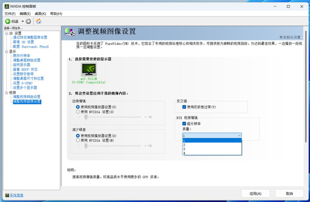The width and height of the screenshot is (310, 202).
Task: Choose quality option 3 in the list
Action: 212,149
